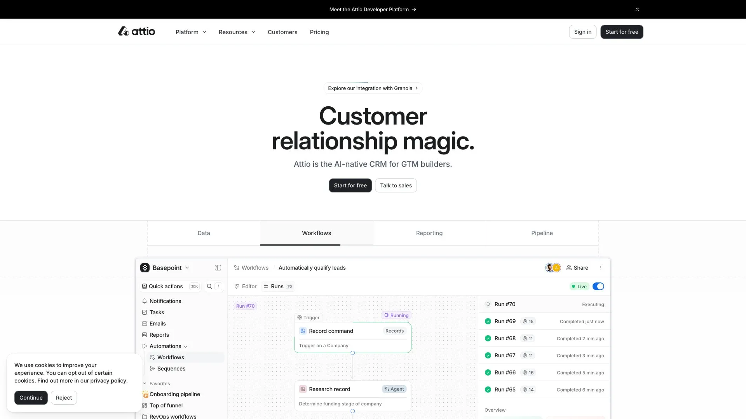Collapse the sidebar with the panel icon
This screenshot has width=746, height=419.
(218, 268)
